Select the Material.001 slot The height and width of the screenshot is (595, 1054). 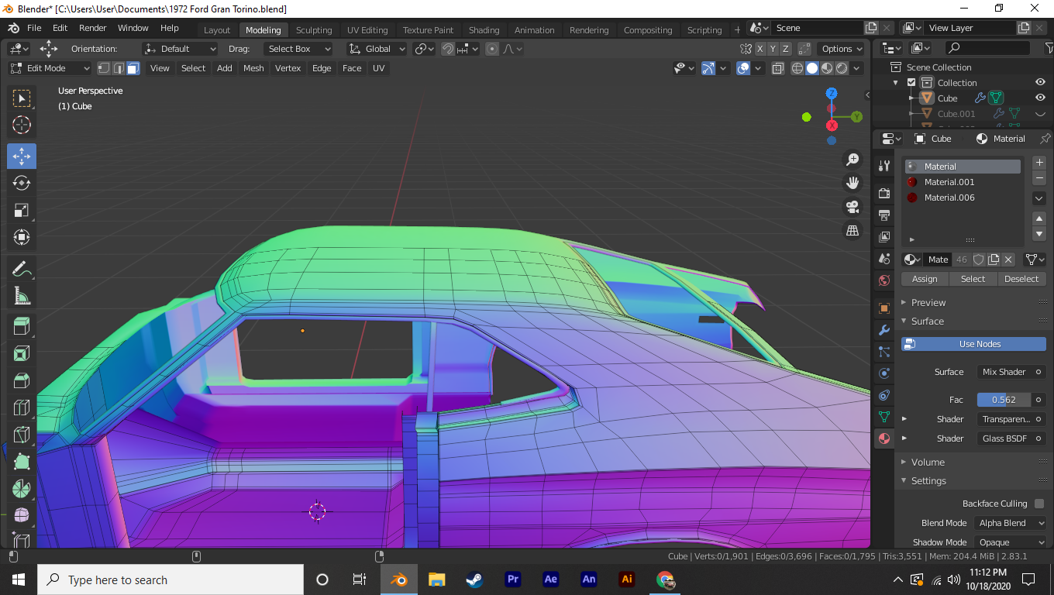(x=963, y=182)
